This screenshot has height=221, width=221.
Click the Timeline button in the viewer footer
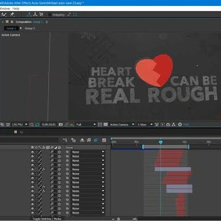(168, 125)
